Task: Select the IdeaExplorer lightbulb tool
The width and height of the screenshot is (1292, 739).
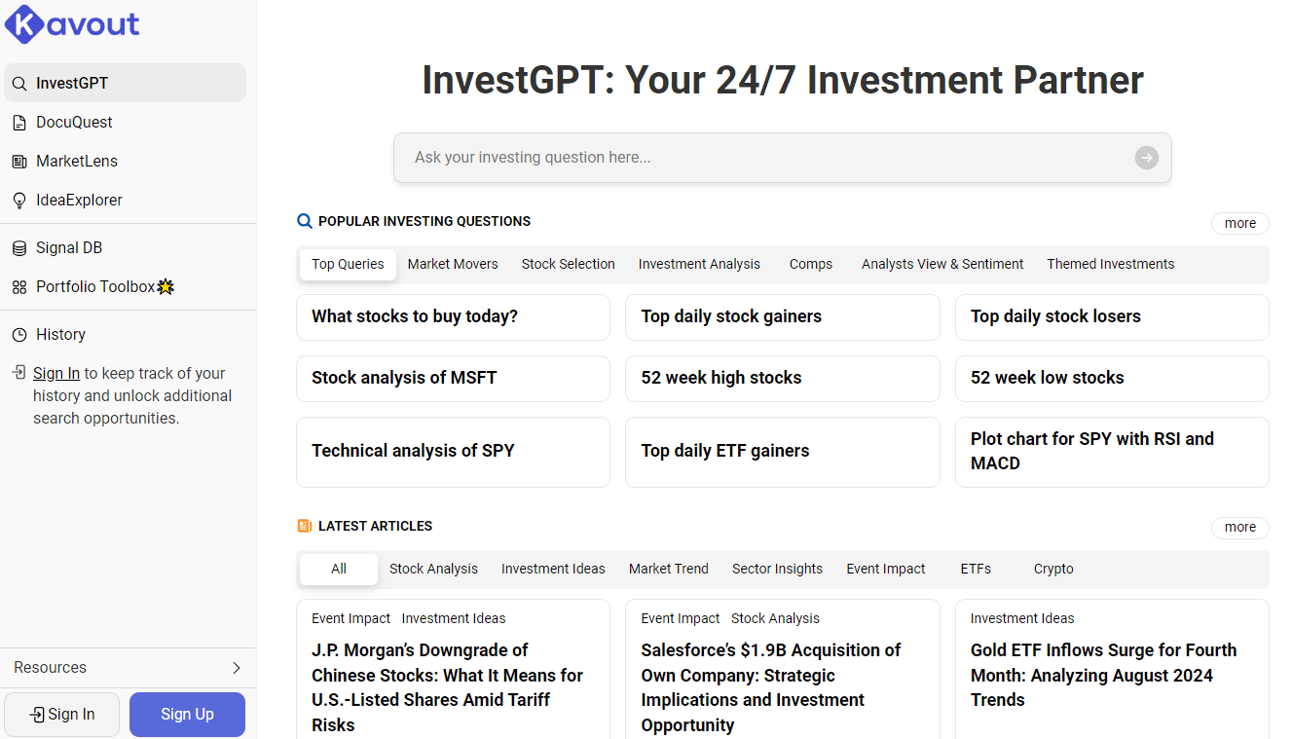Action: [78, 200]
